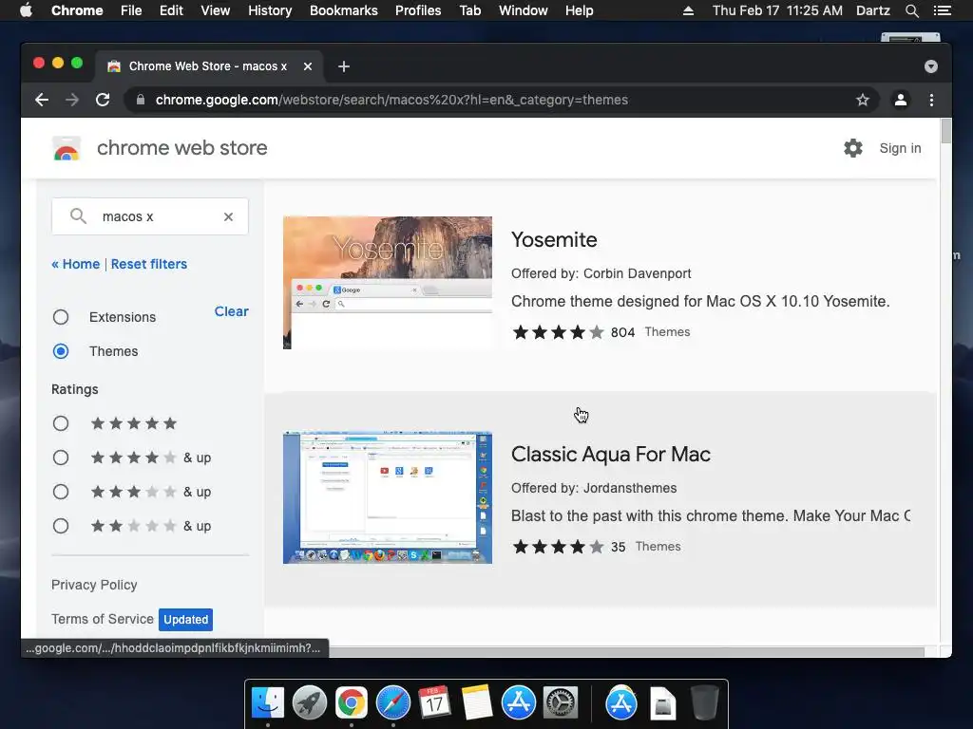
Task: Clear the search box with the X
Action: [x=228, y=216]
